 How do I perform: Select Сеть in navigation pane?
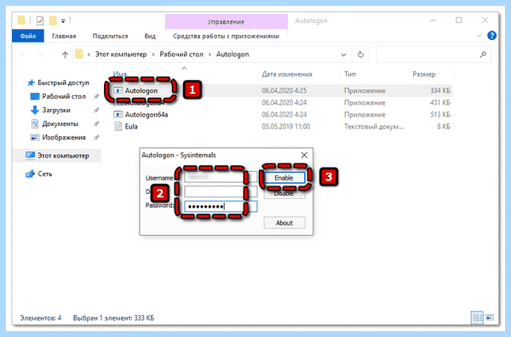pyautogui.click(x=44, y=174)
